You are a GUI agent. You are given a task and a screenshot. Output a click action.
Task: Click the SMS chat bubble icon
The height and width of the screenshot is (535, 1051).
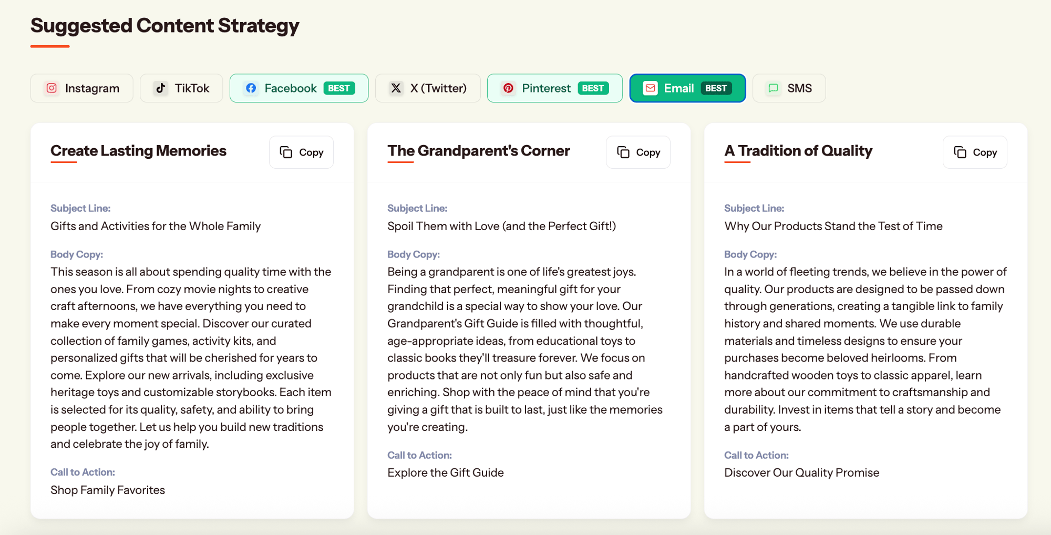pos(774,88)
